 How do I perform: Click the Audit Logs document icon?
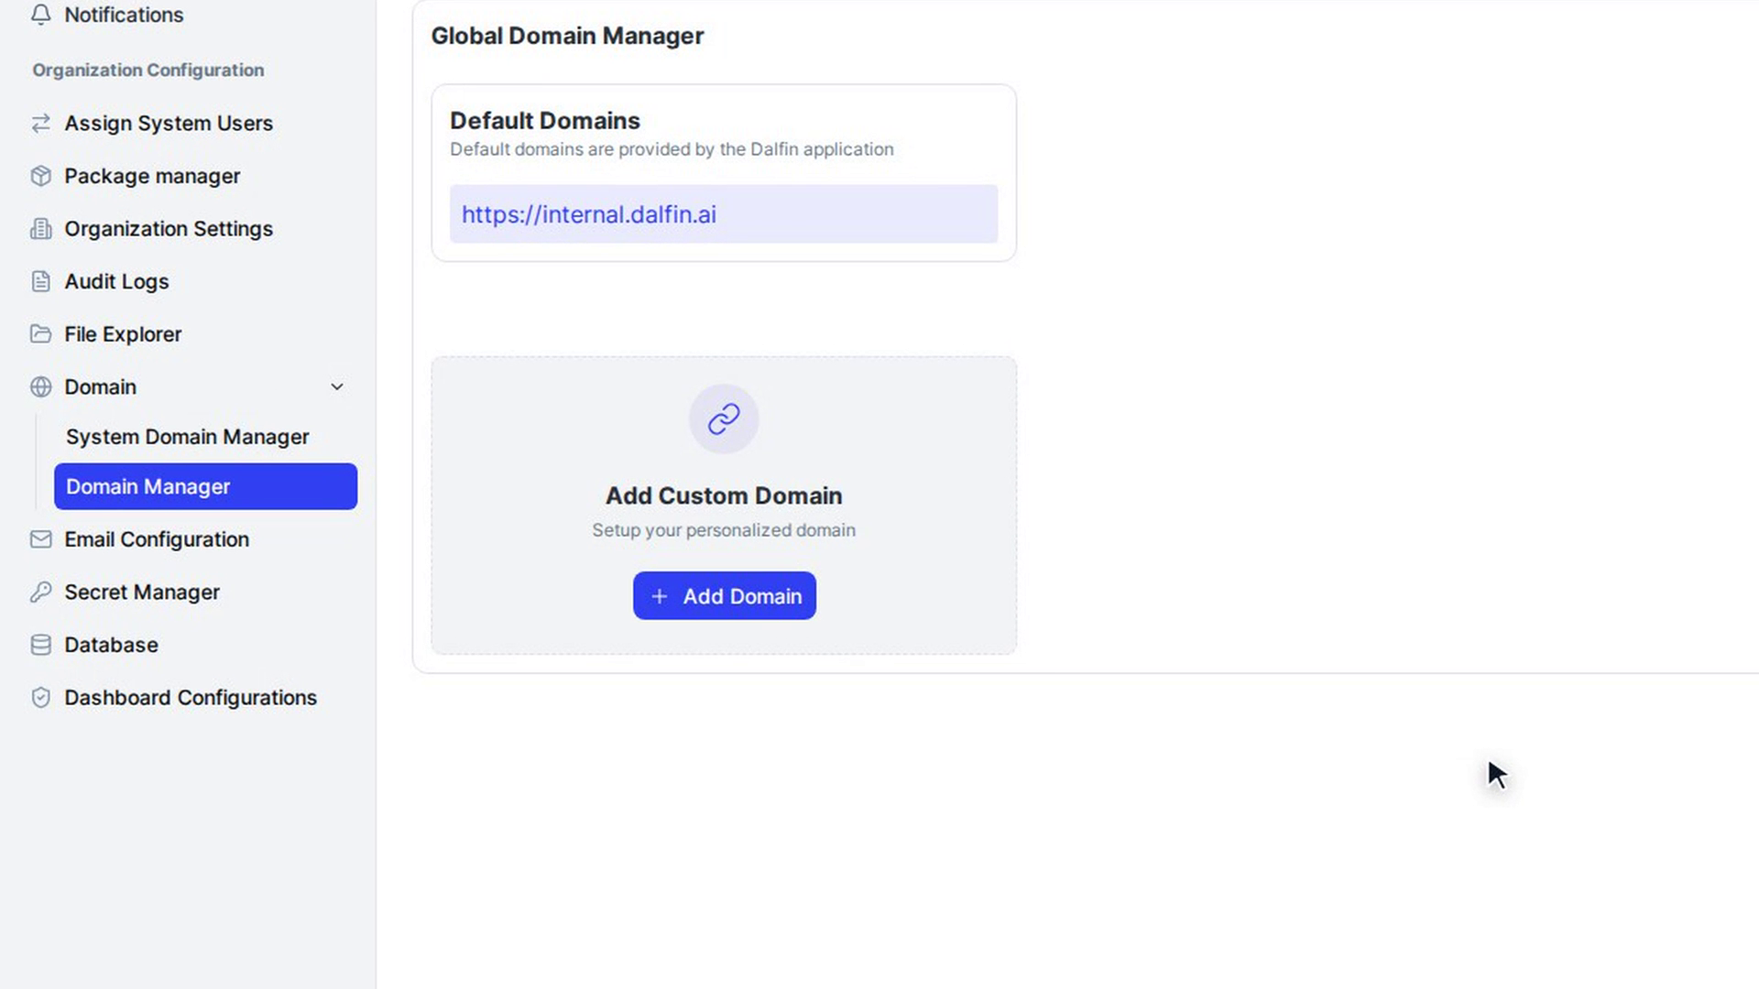40,281
